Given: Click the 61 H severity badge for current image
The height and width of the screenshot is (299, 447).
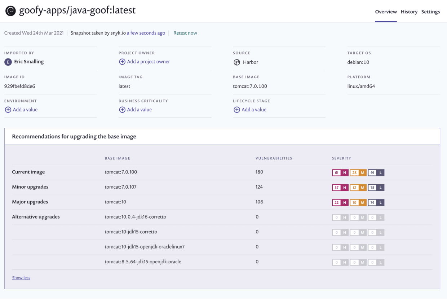Looking at the screenshot, I should pyautogui.click(x=340, y=173).
